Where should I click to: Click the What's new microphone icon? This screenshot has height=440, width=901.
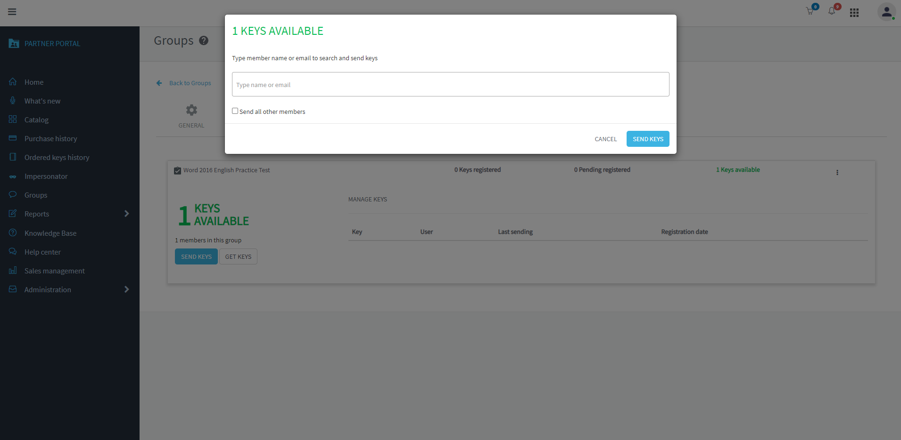(13, 101)
